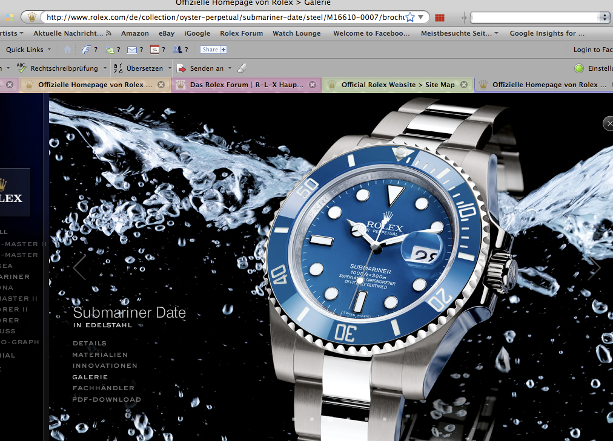613x441 pixels.
Task: Expand the Meistbesuchte Seiten bookmark folder
Action: tap(459, 33)
